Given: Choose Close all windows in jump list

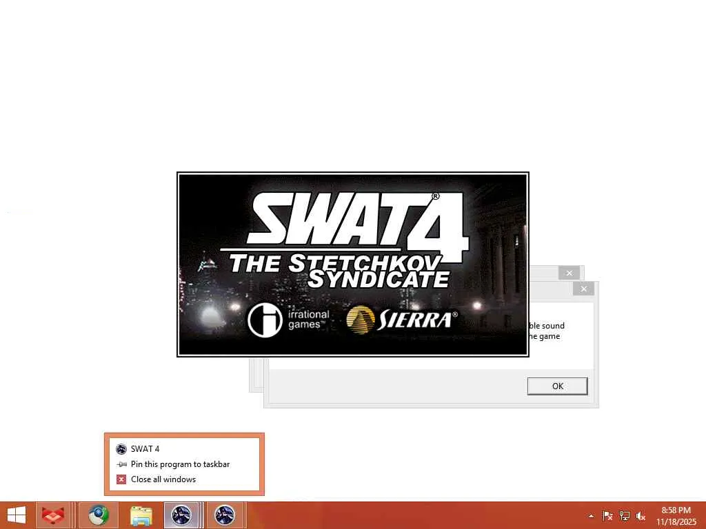Looking at the screenshot, I should click(184, 479).
